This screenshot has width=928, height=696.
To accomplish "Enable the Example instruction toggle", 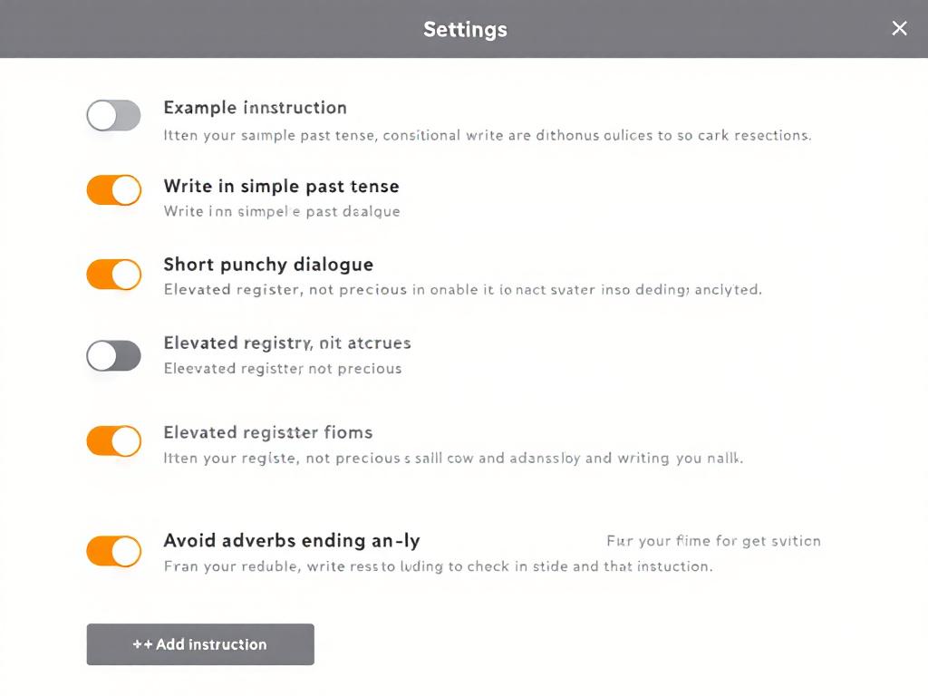I will tap(113, 116).
